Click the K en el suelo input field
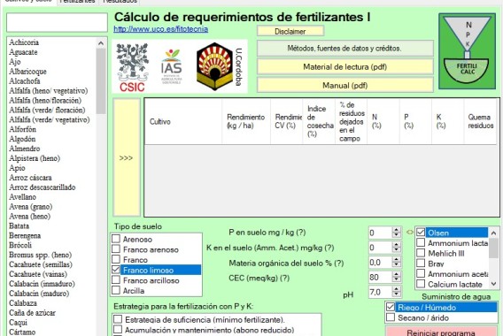The width and height of the screenshot is (503, 336). pyautogui.click(x=380, y=248)
